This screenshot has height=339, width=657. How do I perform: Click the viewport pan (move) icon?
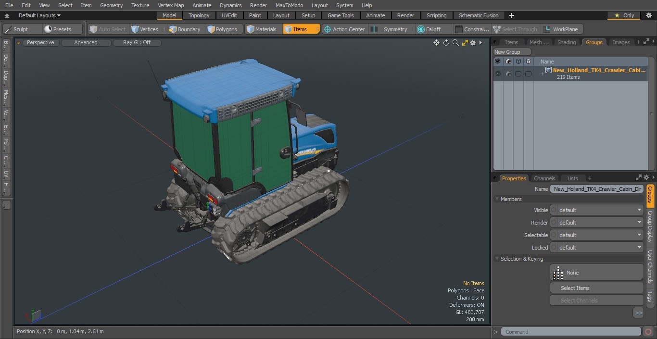[x=436, y=43]
